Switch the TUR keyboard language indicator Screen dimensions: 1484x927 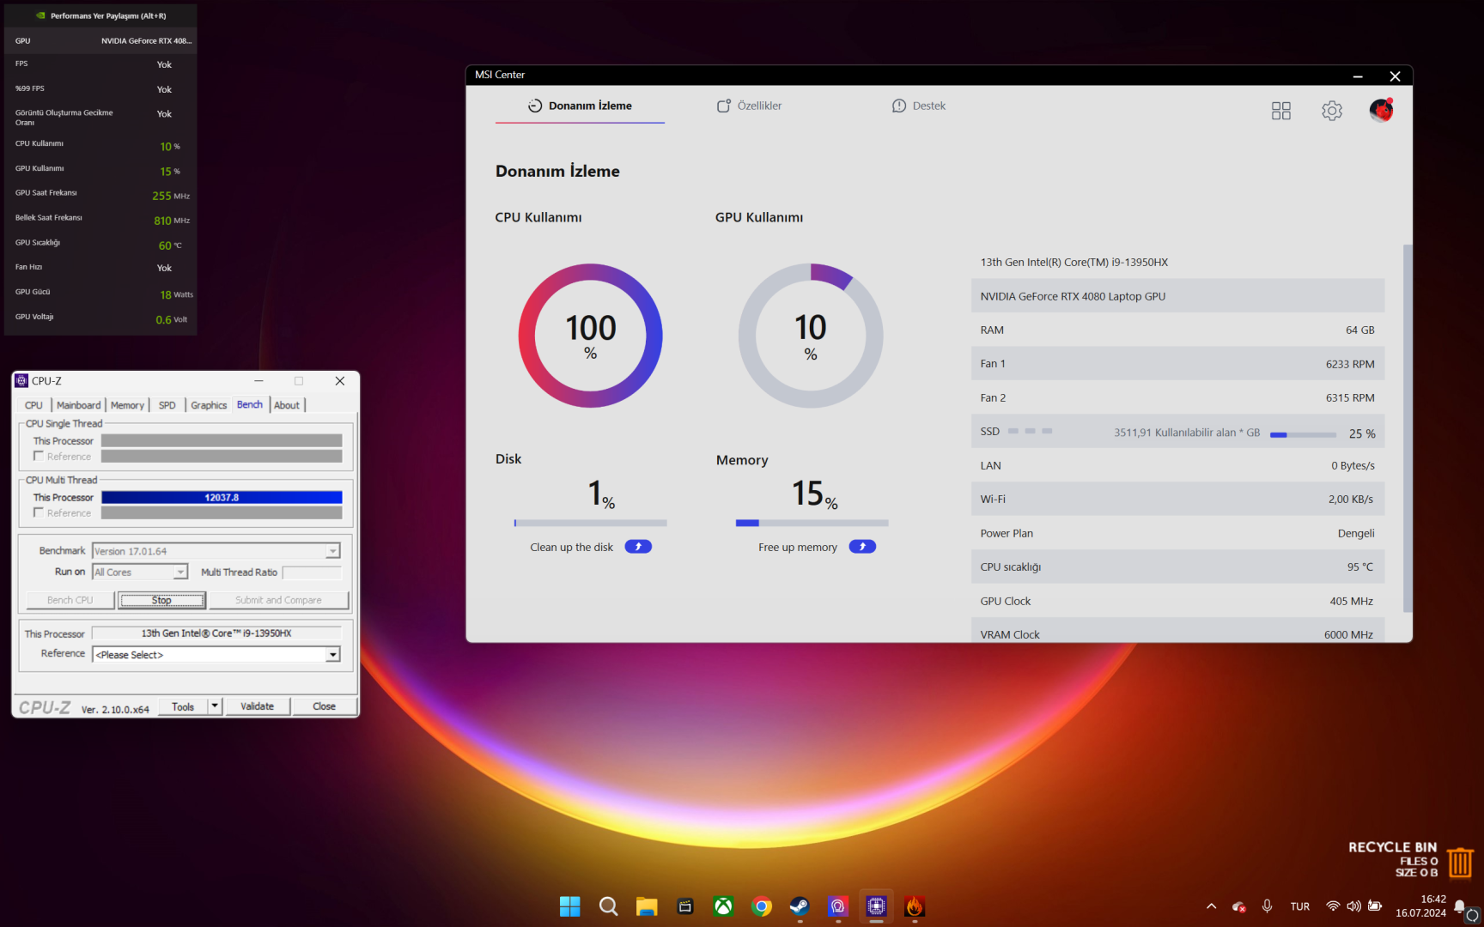(1300, 906)
